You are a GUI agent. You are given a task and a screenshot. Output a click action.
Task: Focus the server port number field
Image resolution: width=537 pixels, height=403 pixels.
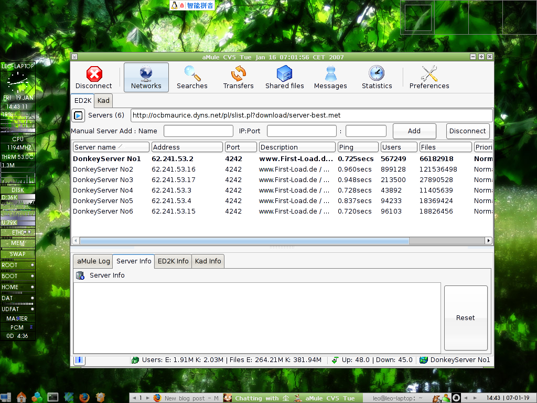click(x=366, y=131)
